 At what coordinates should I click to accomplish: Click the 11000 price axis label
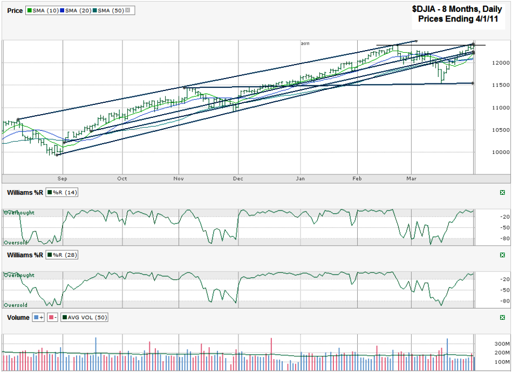501,108
